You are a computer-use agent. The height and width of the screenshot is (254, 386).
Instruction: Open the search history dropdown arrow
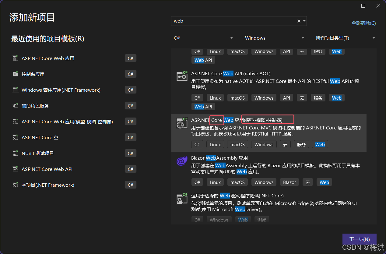click(x=304, y=21)
